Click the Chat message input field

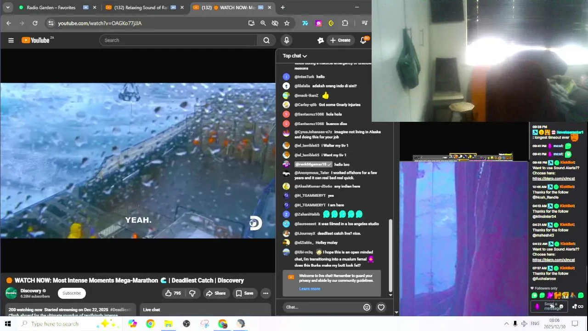pos(322,307)
